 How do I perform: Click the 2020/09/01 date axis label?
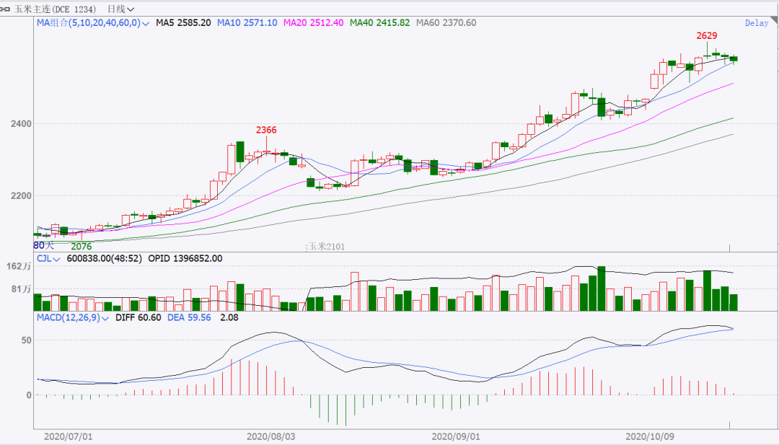[456, 436]
